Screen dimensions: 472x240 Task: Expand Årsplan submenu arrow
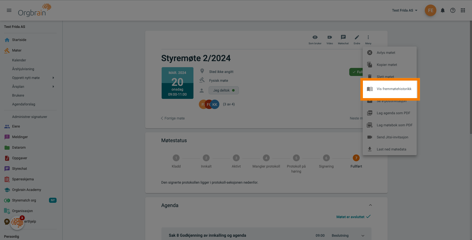tap(53, 87)
